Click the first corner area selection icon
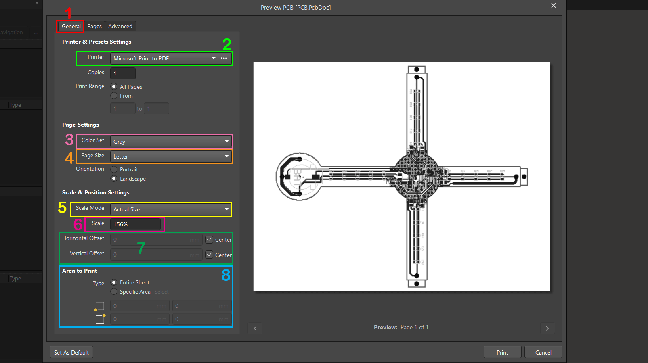The width and height of the screenshot is (648, 363). coord(99,307)
